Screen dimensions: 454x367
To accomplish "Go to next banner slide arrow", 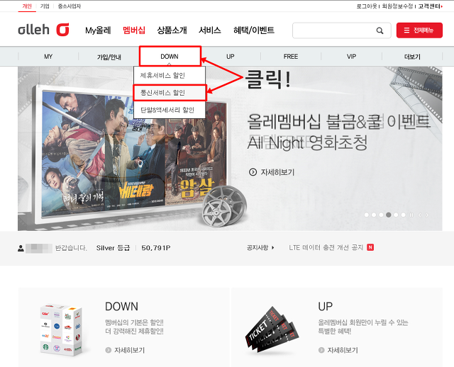I will (x=427, y=215).
